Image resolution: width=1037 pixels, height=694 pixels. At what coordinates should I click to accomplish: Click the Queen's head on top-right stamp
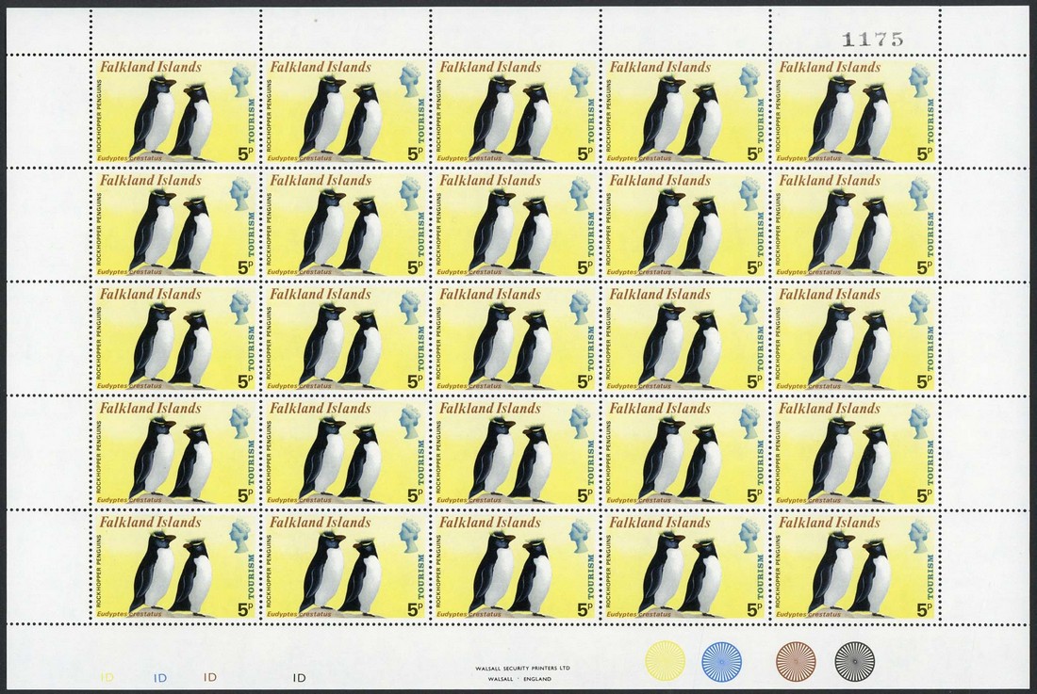(x=919, y=80)
